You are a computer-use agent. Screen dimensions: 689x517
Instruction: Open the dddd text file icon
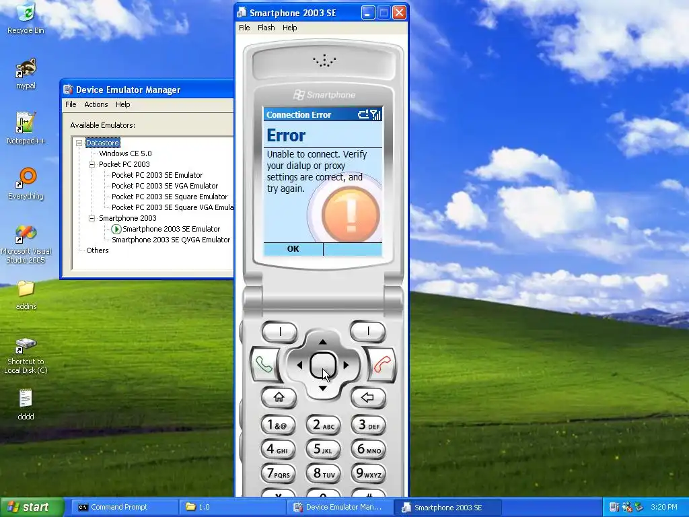(x=26, y=404)
